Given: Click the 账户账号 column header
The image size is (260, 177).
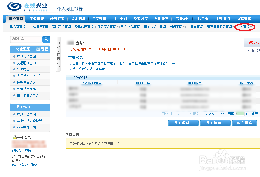Looking at the screenshot, I should (x=195, y=83).
